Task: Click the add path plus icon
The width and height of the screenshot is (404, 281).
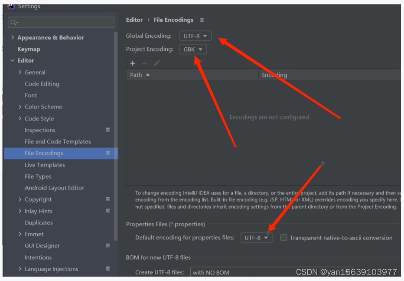Action: [133, 63]
